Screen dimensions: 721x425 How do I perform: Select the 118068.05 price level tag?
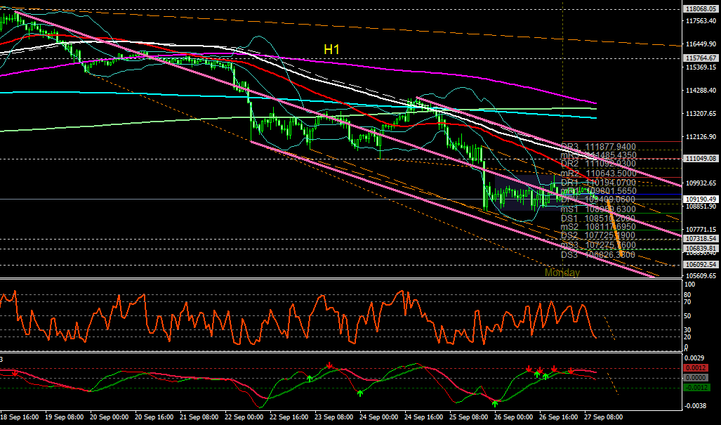click(x=701, y=8)
